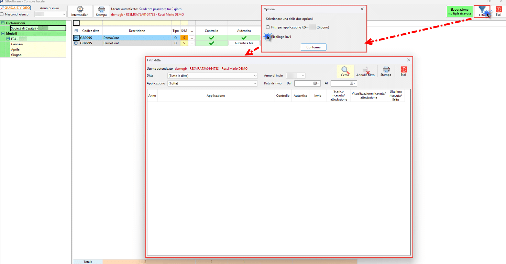The width and height of the screenshot is (506, 264).
Task: Collapse the F24 tree node
Action: tap(8, 39)
